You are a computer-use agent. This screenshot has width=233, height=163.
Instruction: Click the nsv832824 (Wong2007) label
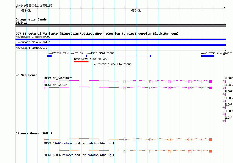coord(31,48)
